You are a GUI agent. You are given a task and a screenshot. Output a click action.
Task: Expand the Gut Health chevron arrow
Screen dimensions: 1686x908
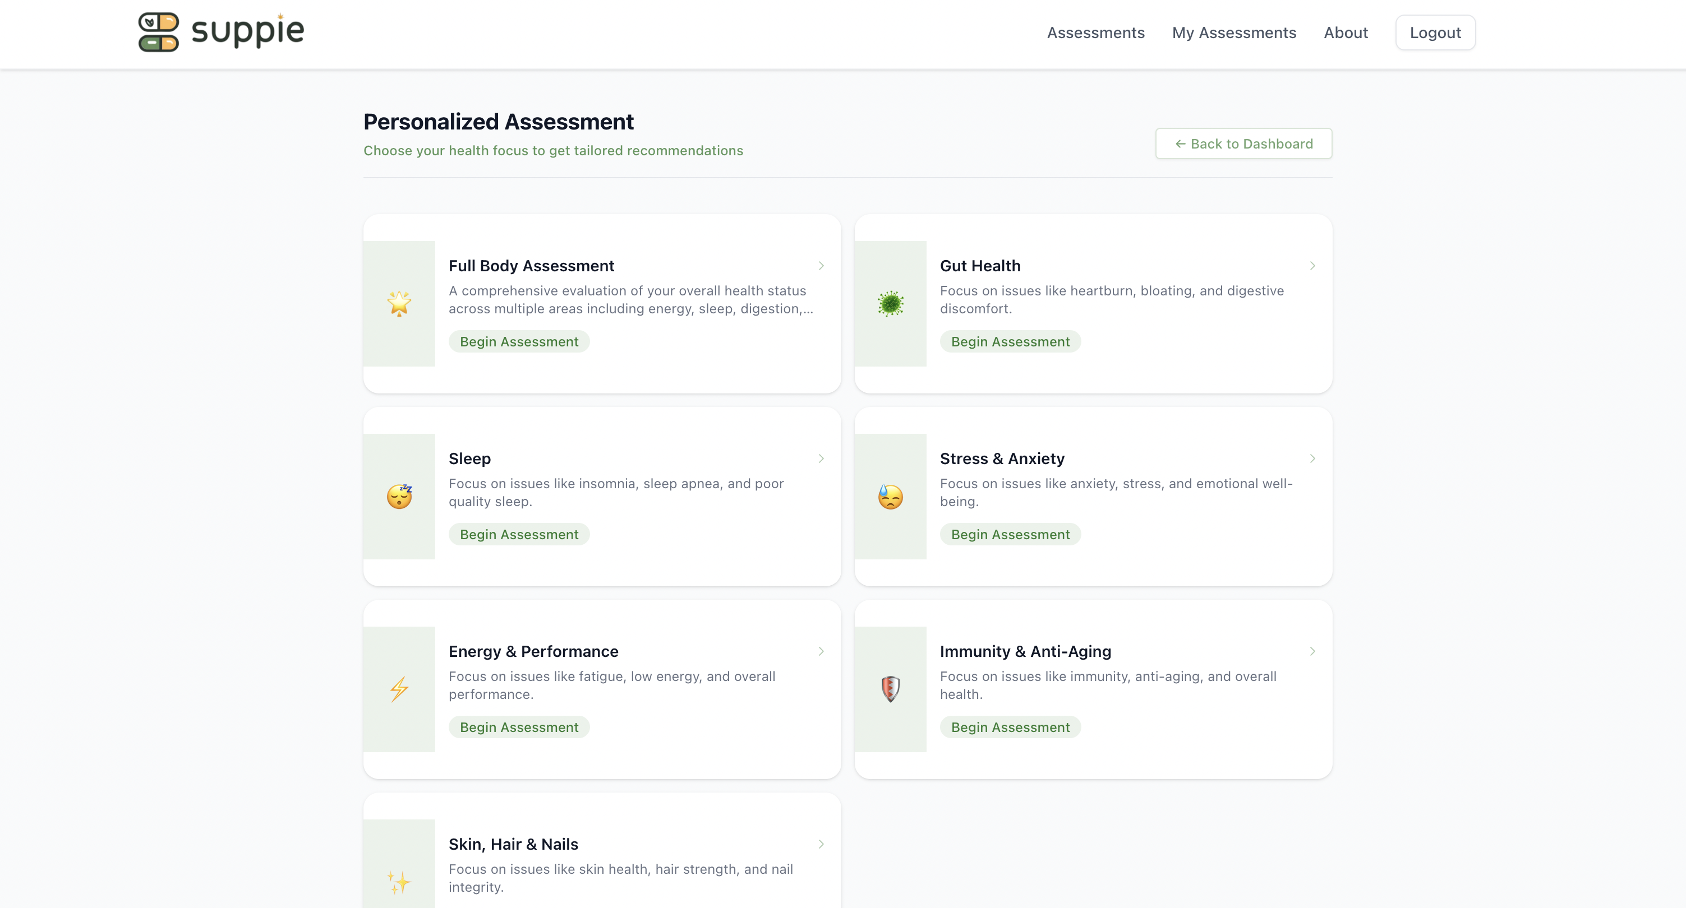pos(1312,266)
